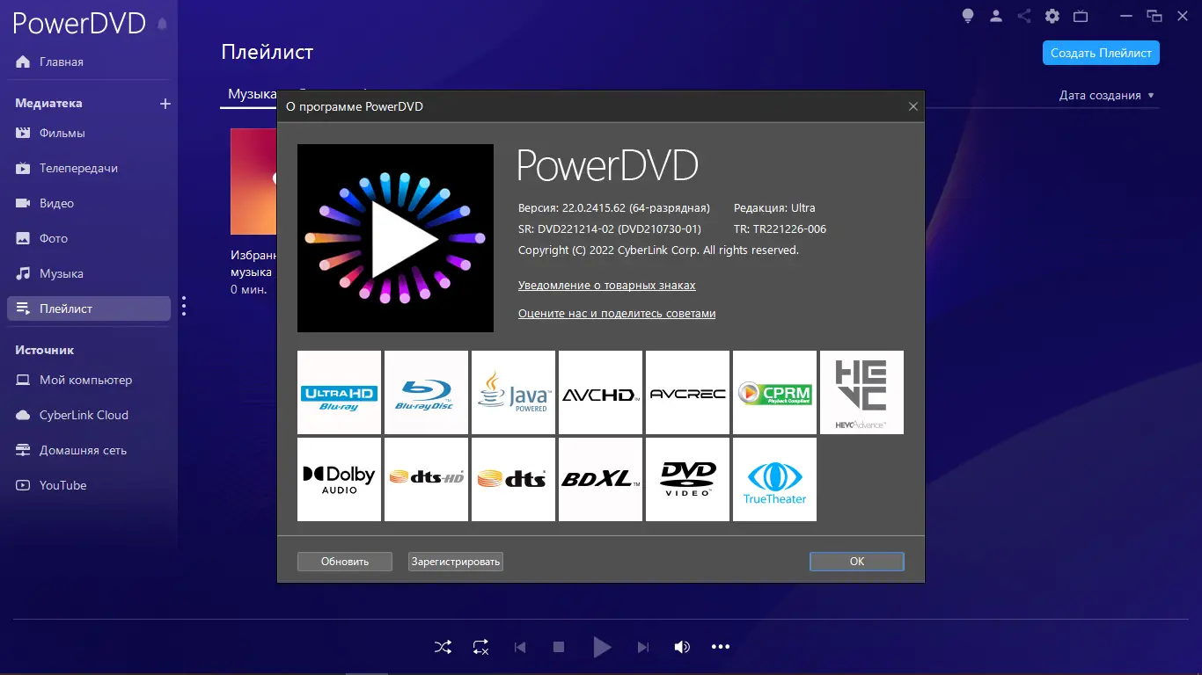Click the TrueTheater logo
1202x675 pixels.
coord(774,479)
